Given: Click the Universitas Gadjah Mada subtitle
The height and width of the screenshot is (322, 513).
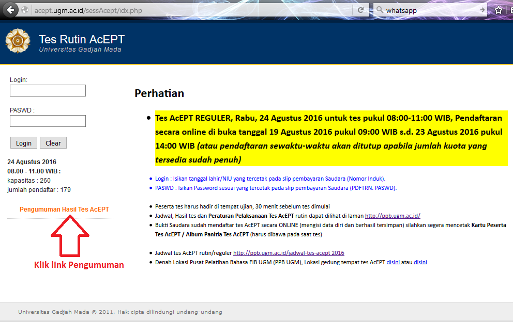Looking at the screenshot, I should [x=80, y=50].
